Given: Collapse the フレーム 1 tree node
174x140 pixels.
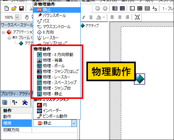Looking at the screenshot, I should (9, 38).
